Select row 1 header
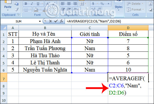Screen dimensions: 154x104 point(4,34)
